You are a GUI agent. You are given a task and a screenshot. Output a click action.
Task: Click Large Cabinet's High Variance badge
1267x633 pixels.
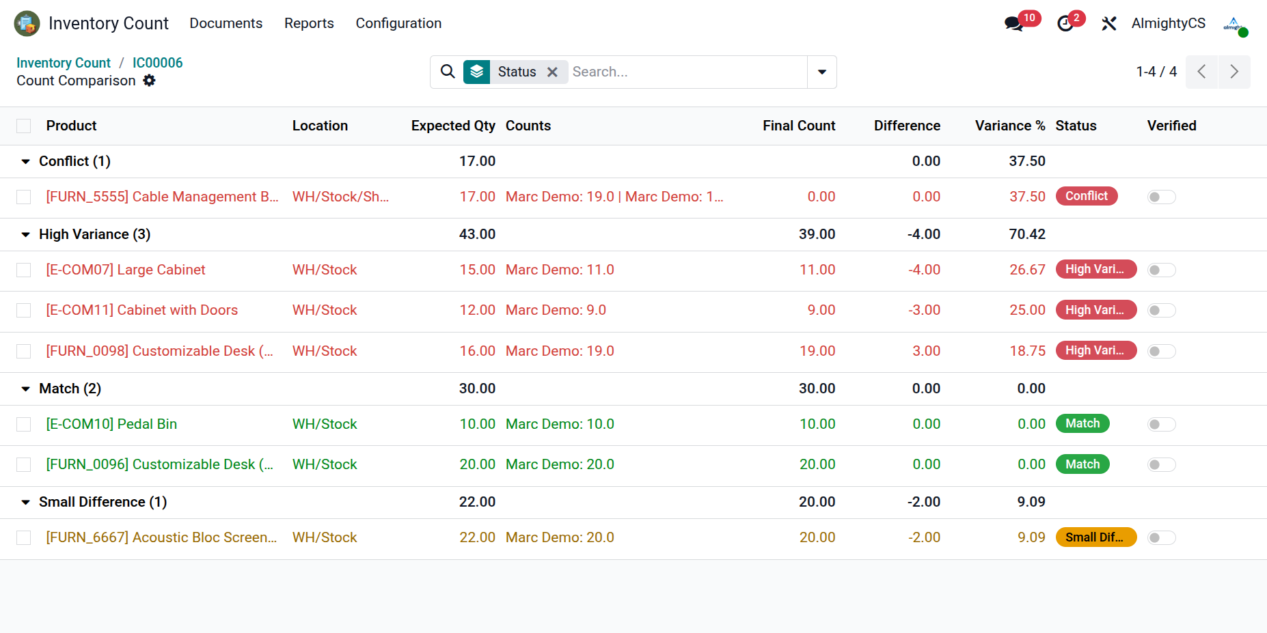point(1096,269)
